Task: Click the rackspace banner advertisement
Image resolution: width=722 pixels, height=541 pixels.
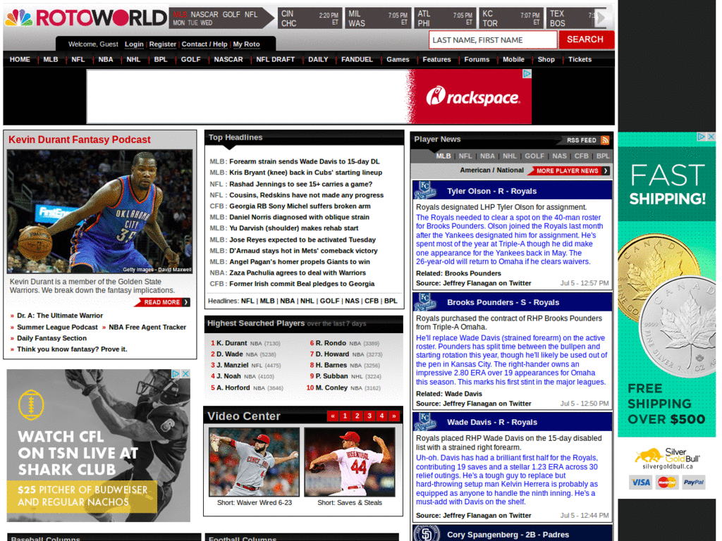Action: tap(309, 97)
